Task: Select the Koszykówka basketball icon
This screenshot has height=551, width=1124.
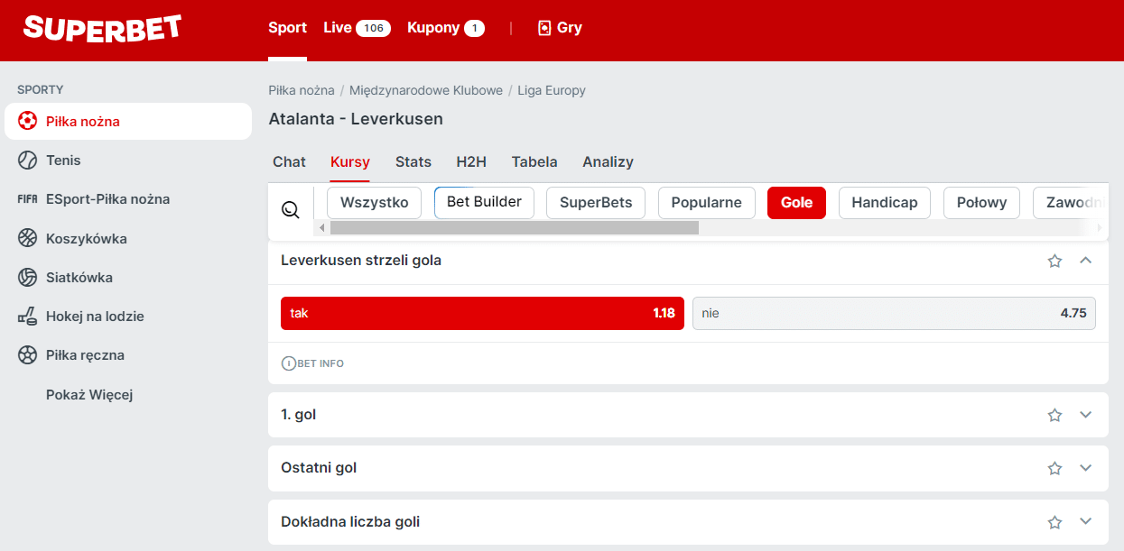Action: [x=26, y=238]
